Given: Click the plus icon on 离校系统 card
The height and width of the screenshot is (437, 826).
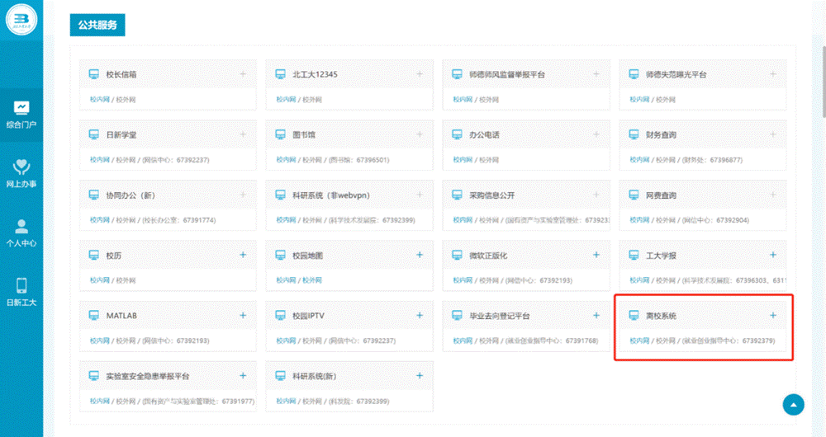Looking at the screenshot, I should click(773, 315).
